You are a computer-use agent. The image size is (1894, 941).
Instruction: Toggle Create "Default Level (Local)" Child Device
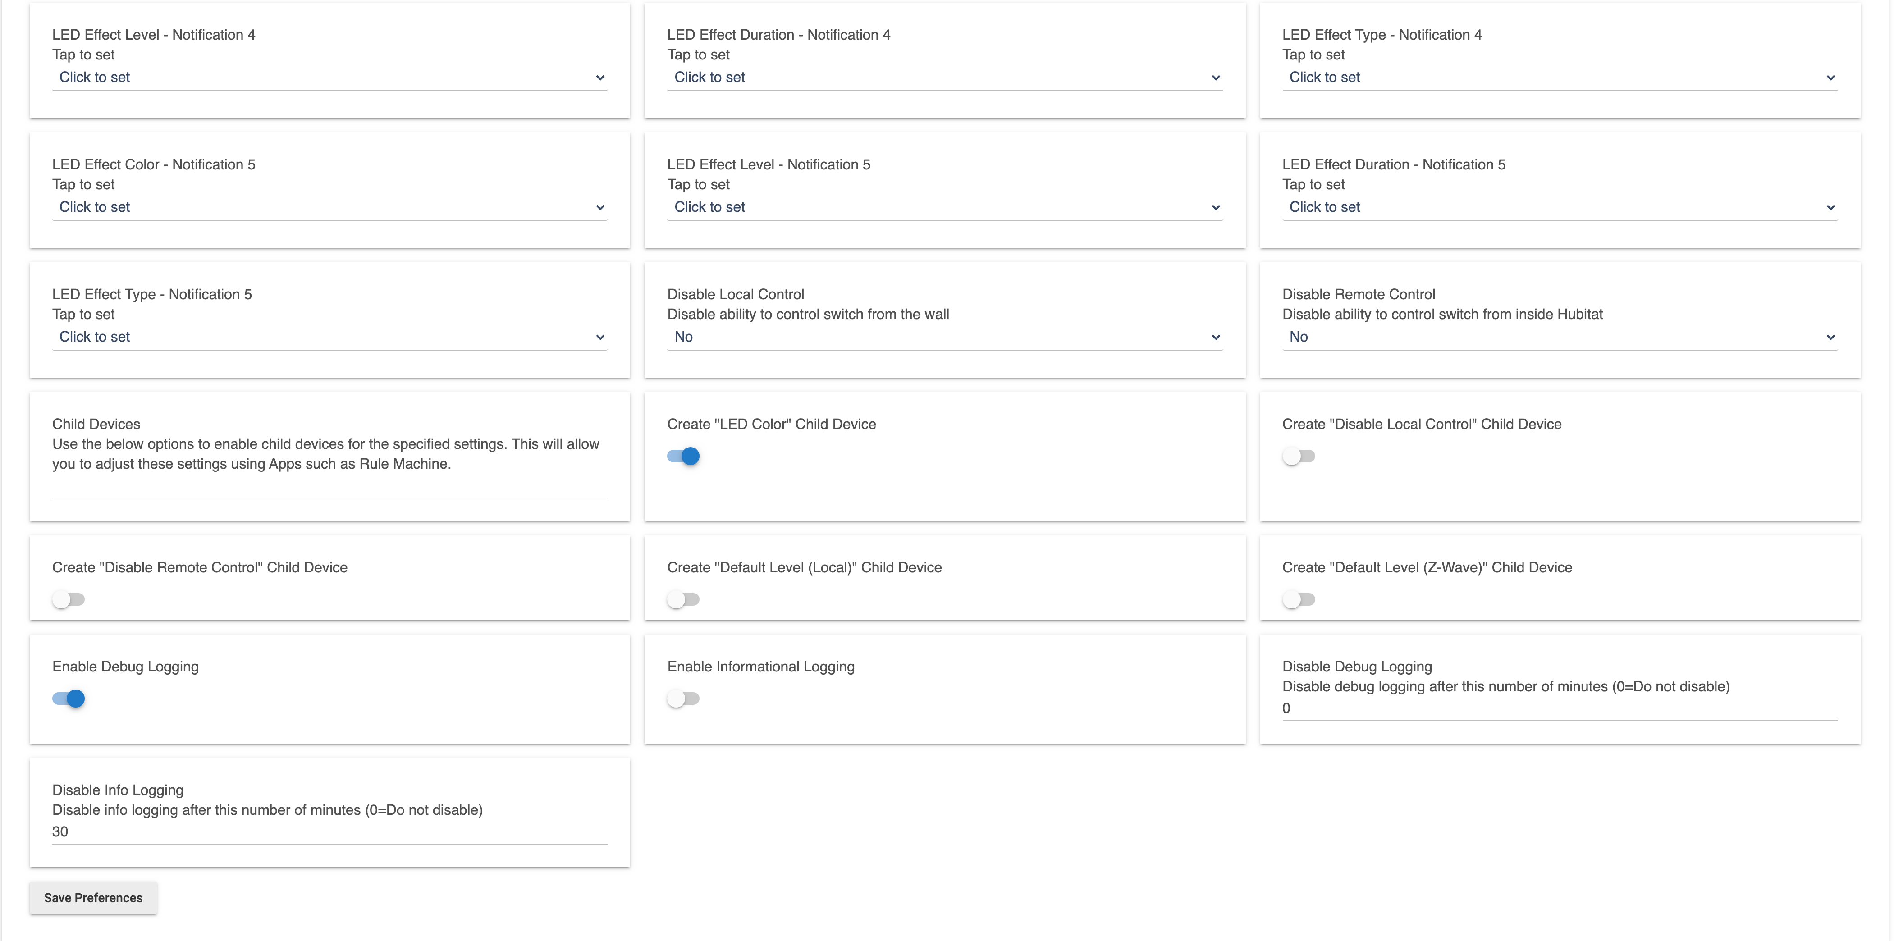(x=683, y=600)
